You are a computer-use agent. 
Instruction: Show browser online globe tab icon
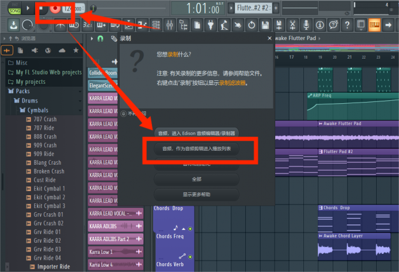pos(48,50)
